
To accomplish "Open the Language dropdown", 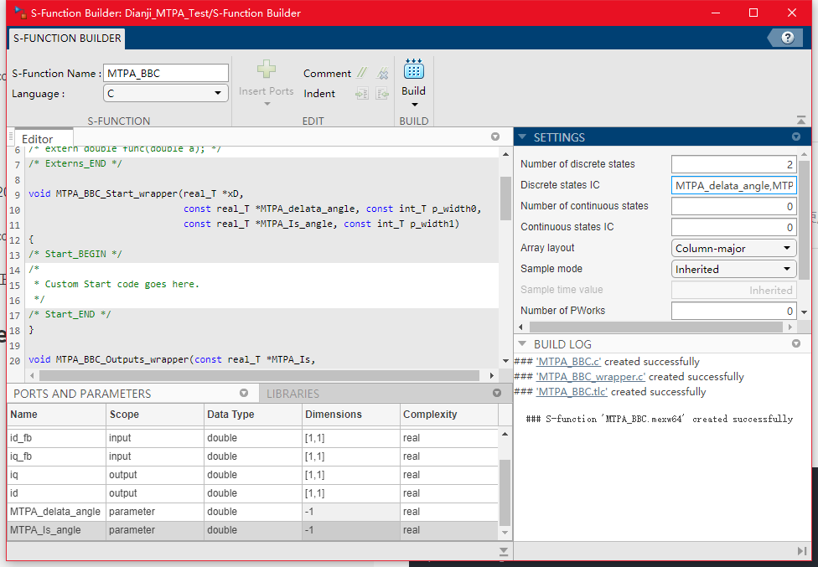I will tap(166, 94).
